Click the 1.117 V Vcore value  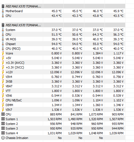(x=118, y=53)
